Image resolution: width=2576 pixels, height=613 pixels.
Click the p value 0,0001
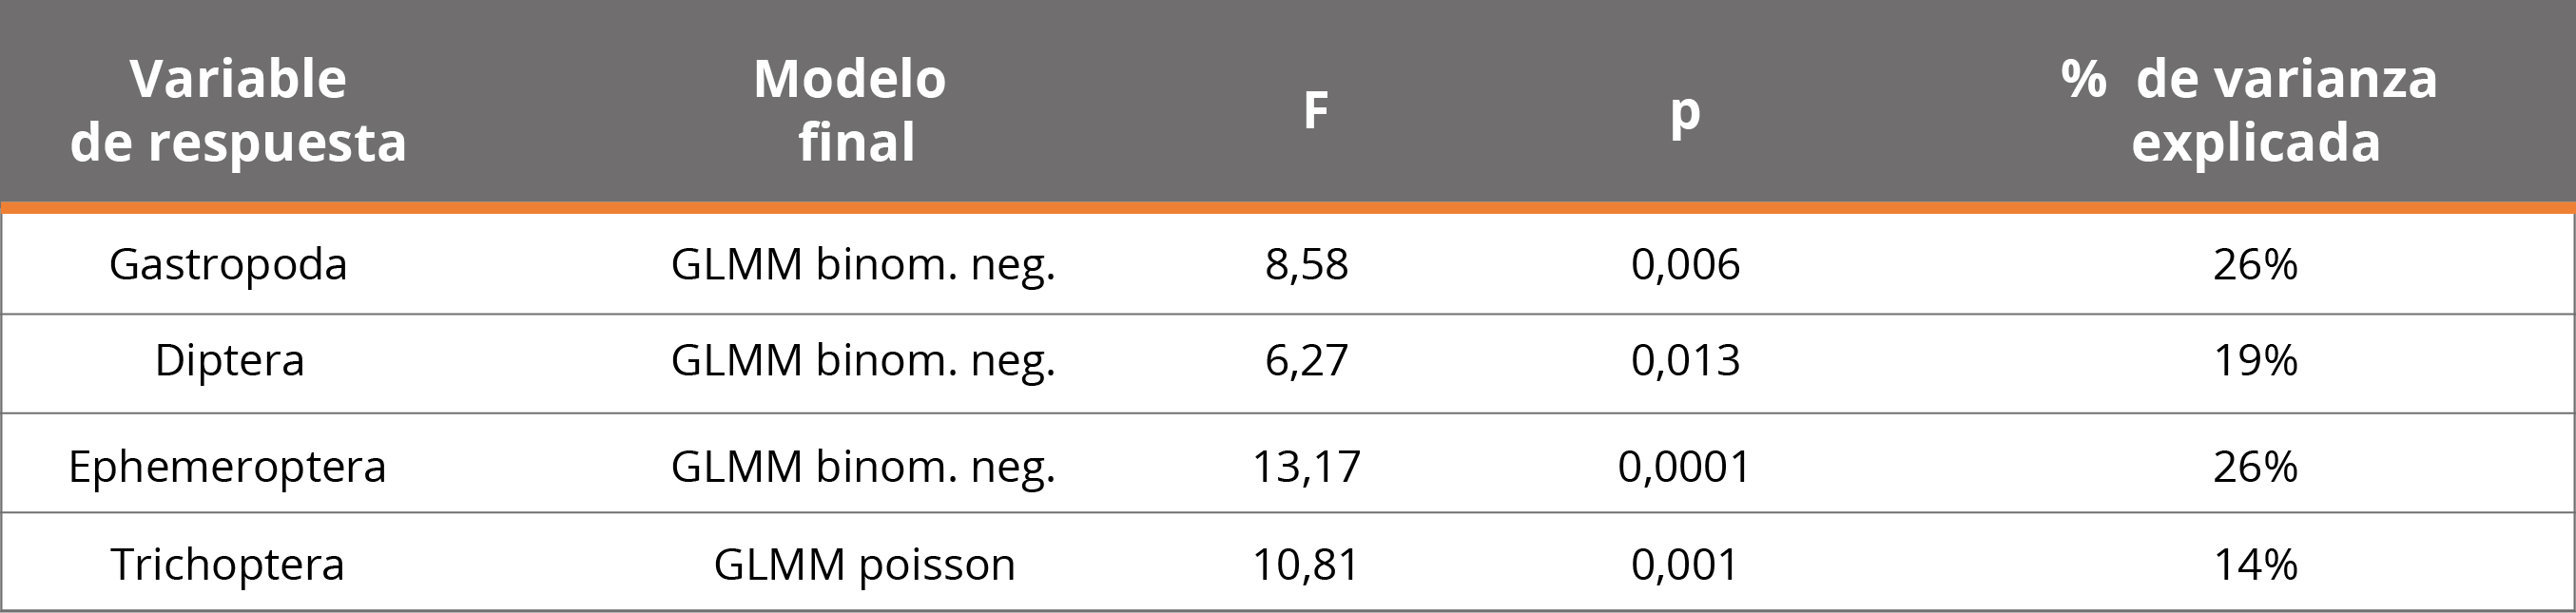(x=1685, y=467)
